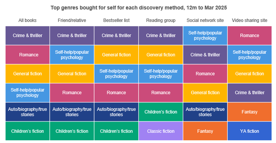Viewport: 276px width, 143px height.
Task: Click Fantasy cell under Video sharing site
Action: click(x=249, y=112)
